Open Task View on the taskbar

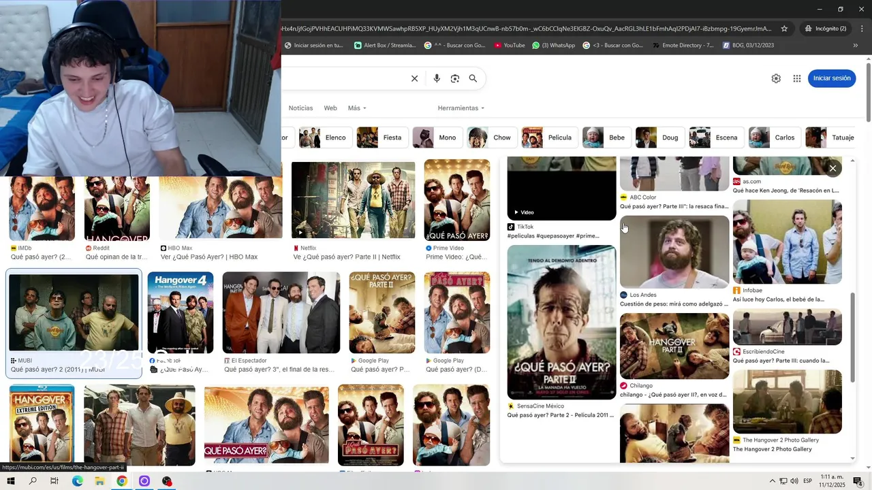click(x=54, y=481)
